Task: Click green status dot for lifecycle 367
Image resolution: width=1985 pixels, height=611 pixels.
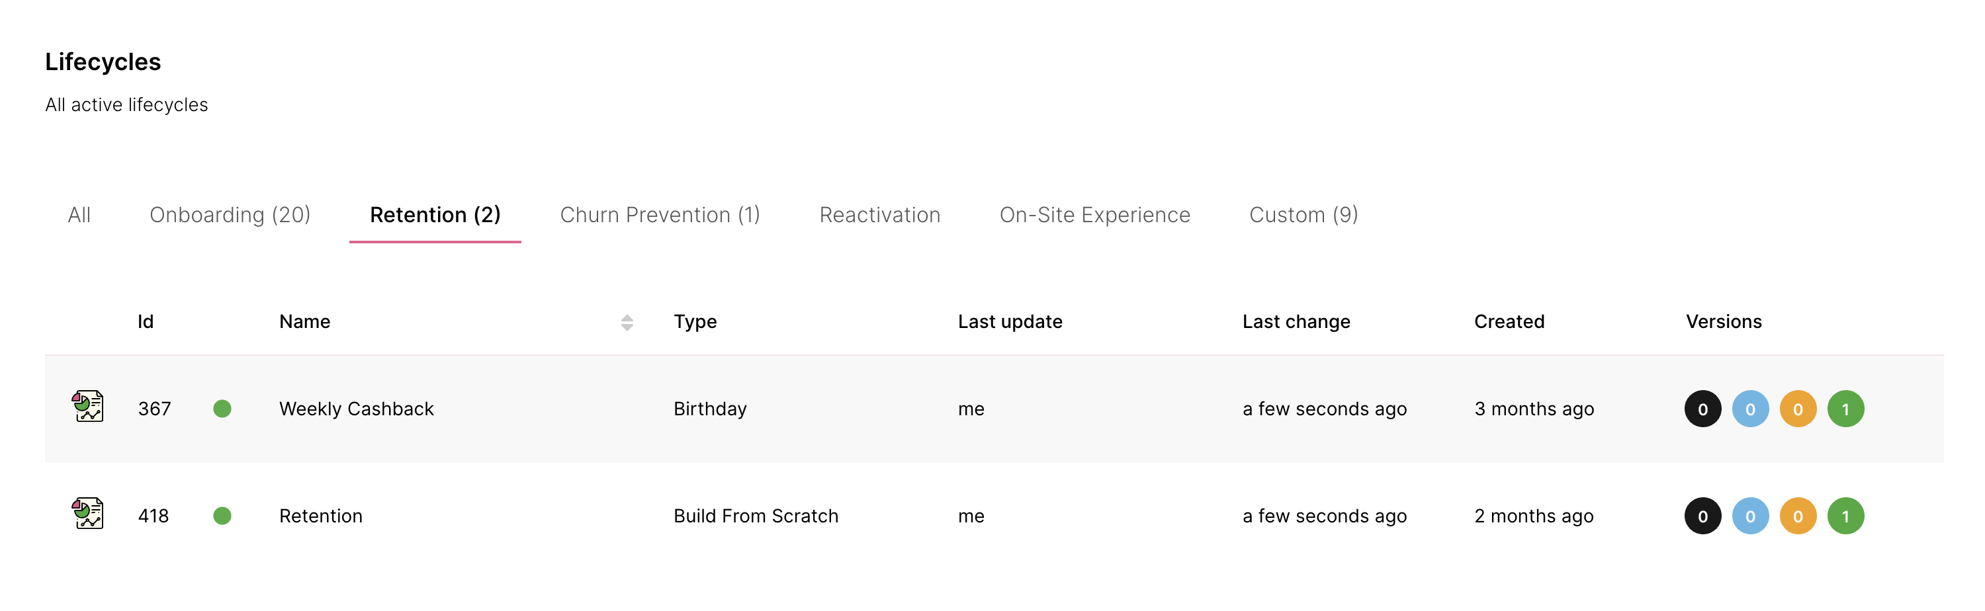Action: coord(222,409)
